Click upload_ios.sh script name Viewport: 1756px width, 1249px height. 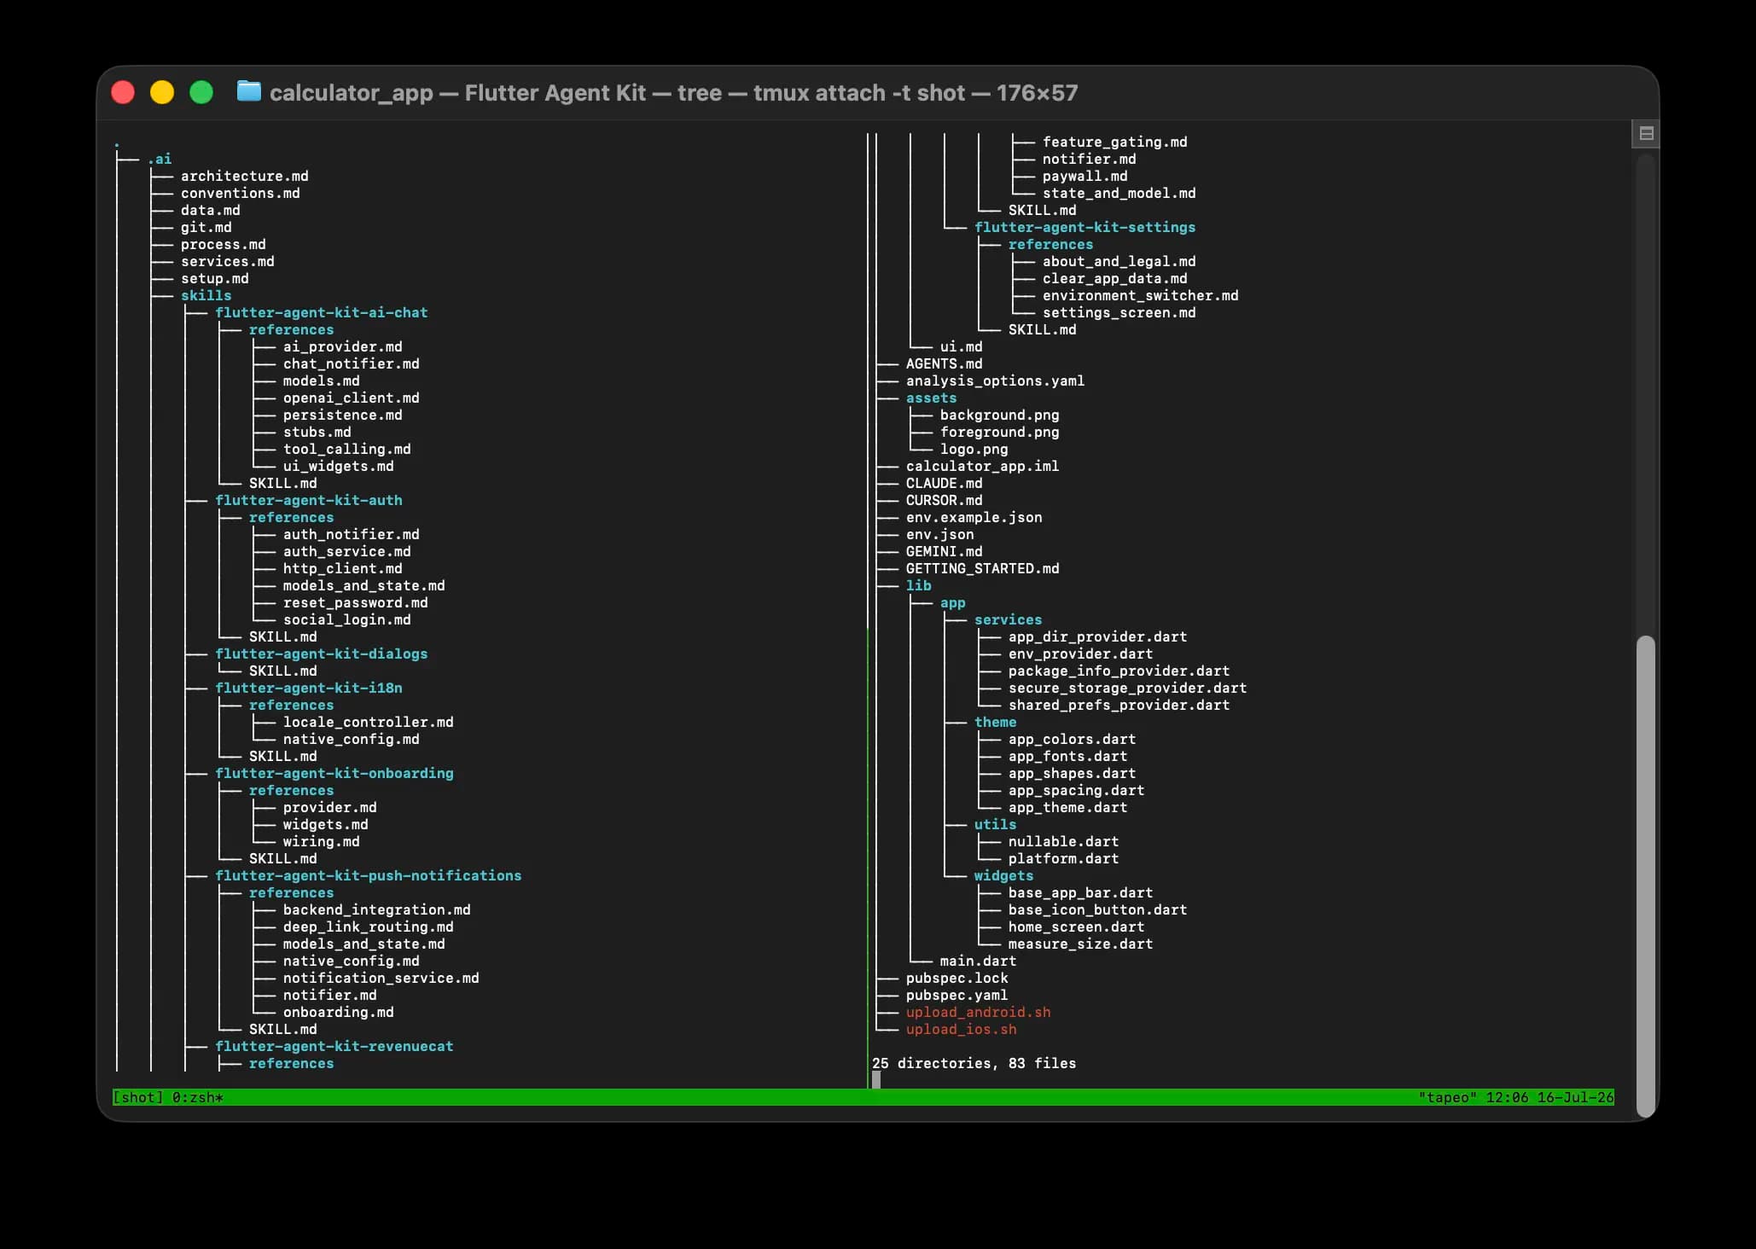point(962,1029)
